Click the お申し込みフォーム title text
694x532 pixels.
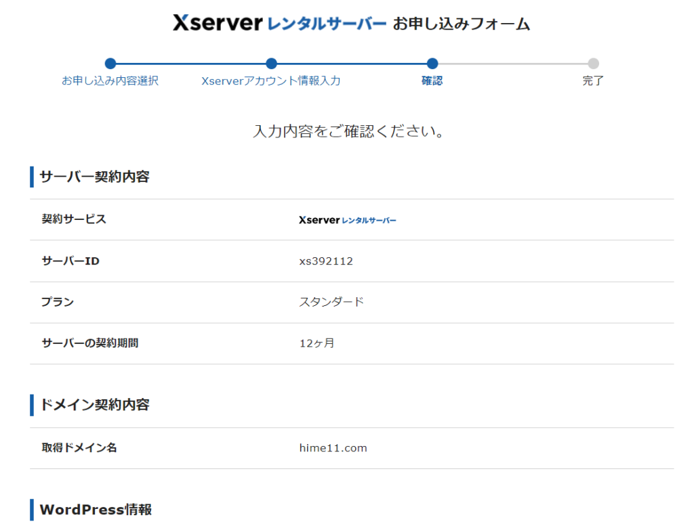[462, 24]
